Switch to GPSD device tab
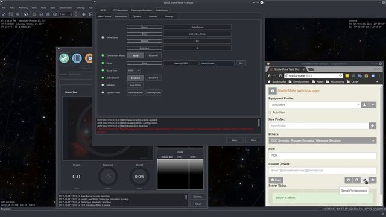Viewport: 386px width, 217px height. (x=103, y=10)
